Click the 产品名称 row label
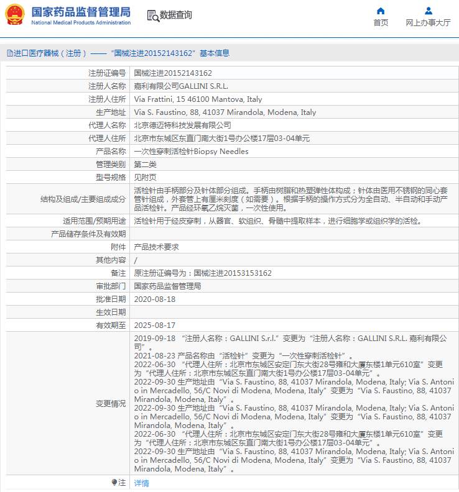This screenshot has height=492, width=459. coord(111,152)
